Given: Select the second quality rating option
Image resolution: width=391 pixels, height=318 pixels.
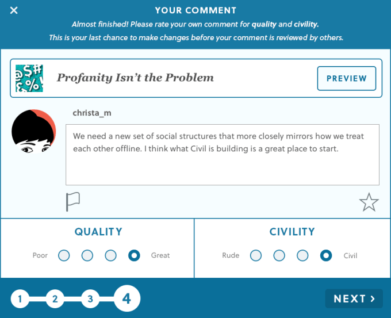Looking at the screenshot, I should click(87, 255).
